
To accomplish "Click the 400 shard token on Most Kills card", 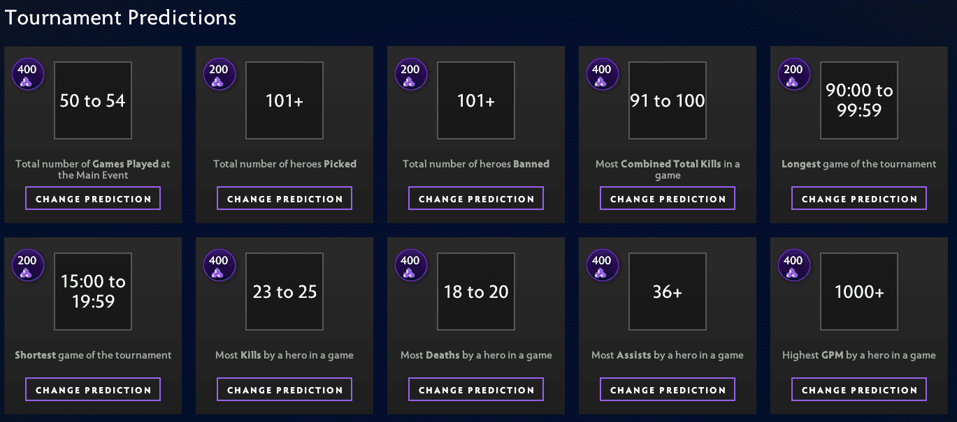I will (219, 264).
